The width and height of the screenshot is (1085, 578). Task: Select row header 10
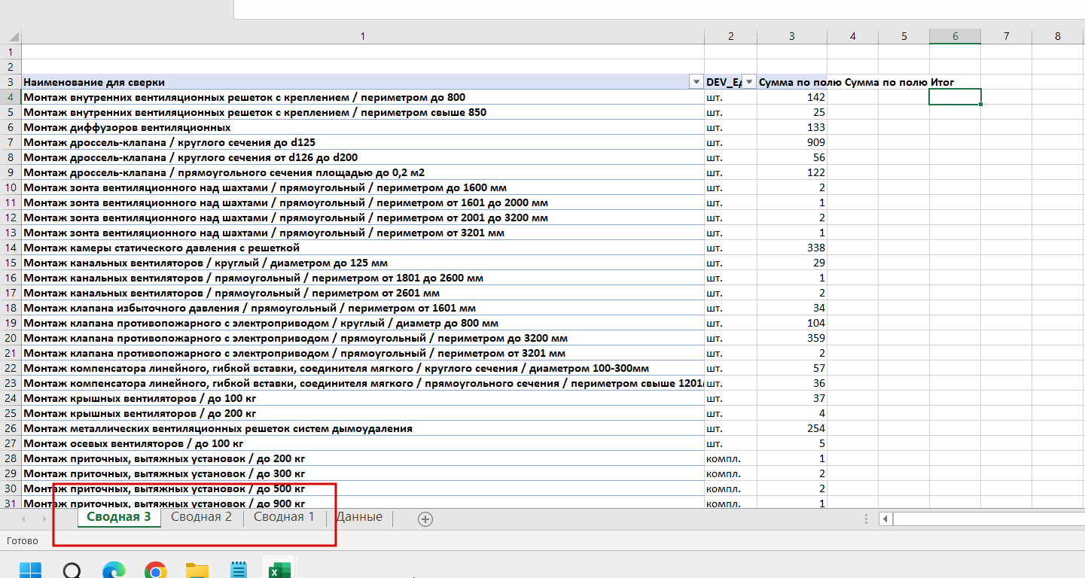[11, 187]
